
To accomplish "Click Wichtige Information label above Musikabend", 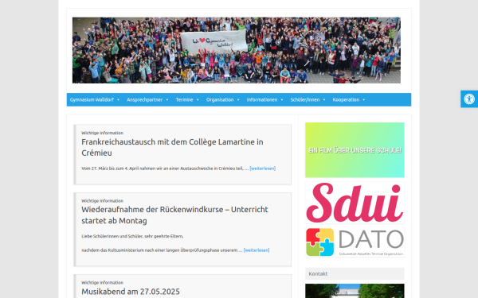I will coord(103,282).
